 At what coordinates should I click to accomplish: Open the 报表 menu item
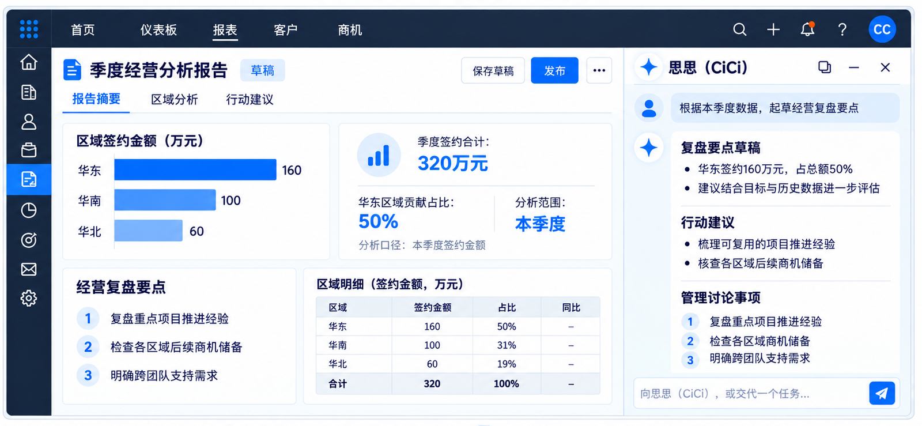click(x=225, y=30)
